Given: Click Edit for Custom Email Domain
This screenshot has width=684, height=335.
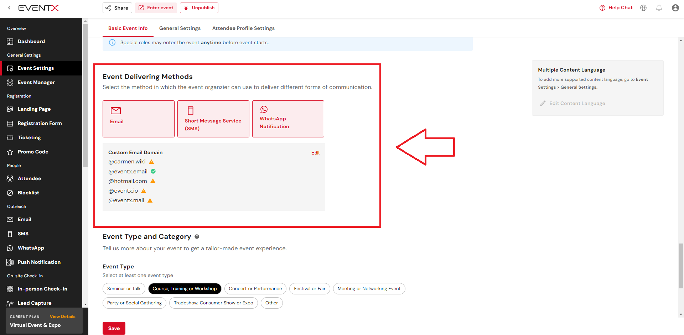Looking at the screenshot, I should [315, 153].
